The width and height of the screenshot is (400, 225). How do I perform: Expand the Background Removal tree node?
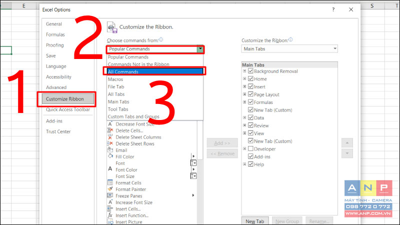tap(244, 71)
